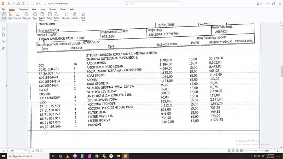Adjust the zoom slider handle
The width and height of the screenshot is (283, 159).
256,151
